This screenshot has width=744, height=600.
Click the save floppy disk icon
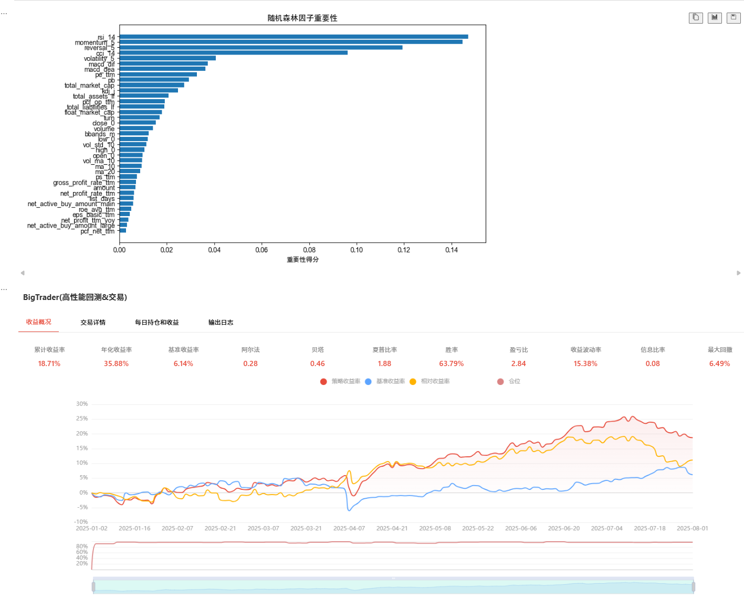coord(733,18)
